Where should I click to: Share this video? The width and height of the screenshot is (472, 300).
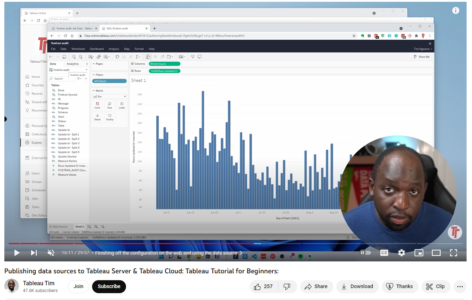(x=316, y=286)
